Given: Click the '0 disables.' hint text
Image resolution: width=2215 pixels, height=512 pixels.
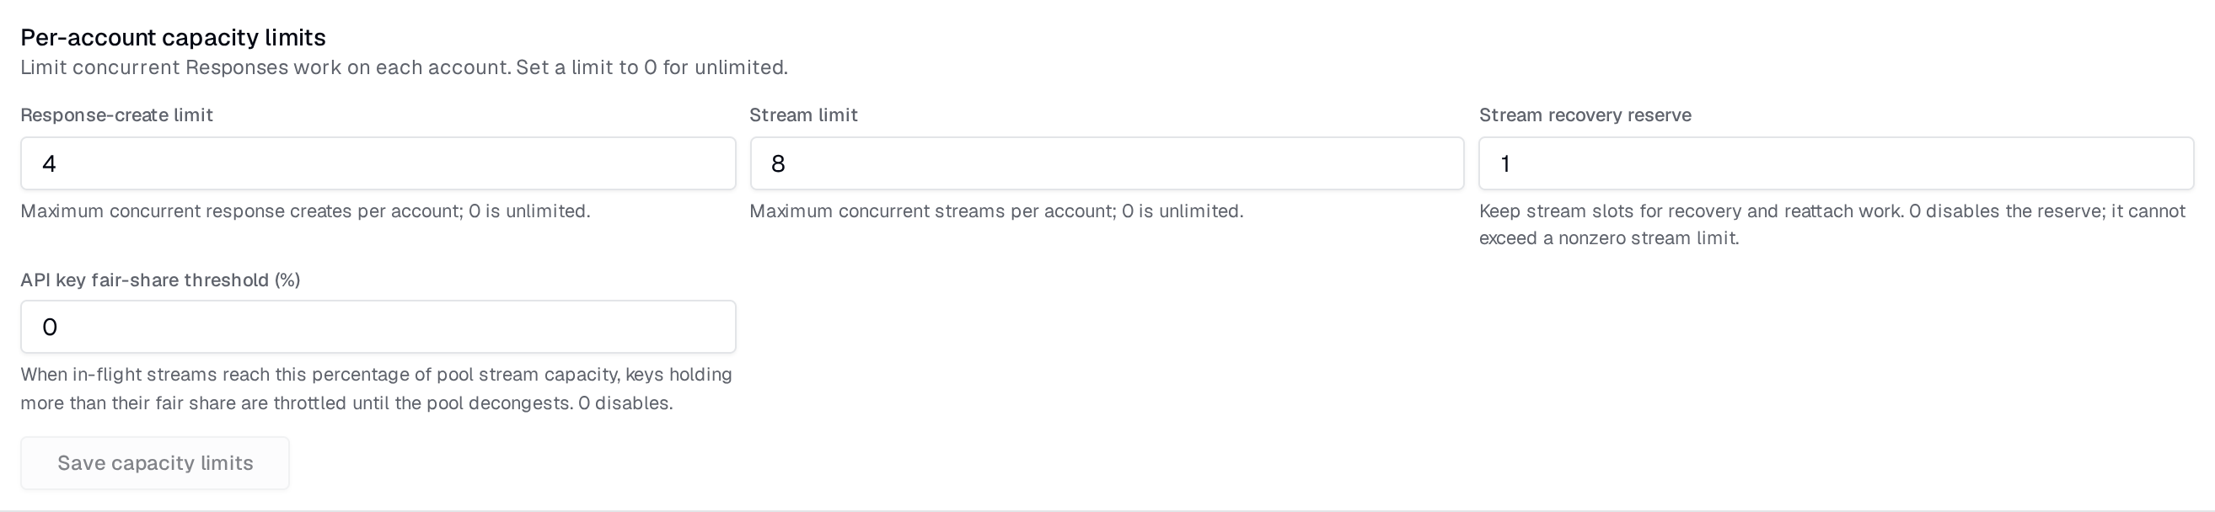Looking at the screenshot, I should 625,403.
